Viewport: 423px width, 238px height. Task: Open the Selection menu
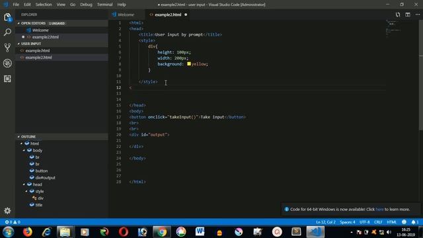pos(44,5)
